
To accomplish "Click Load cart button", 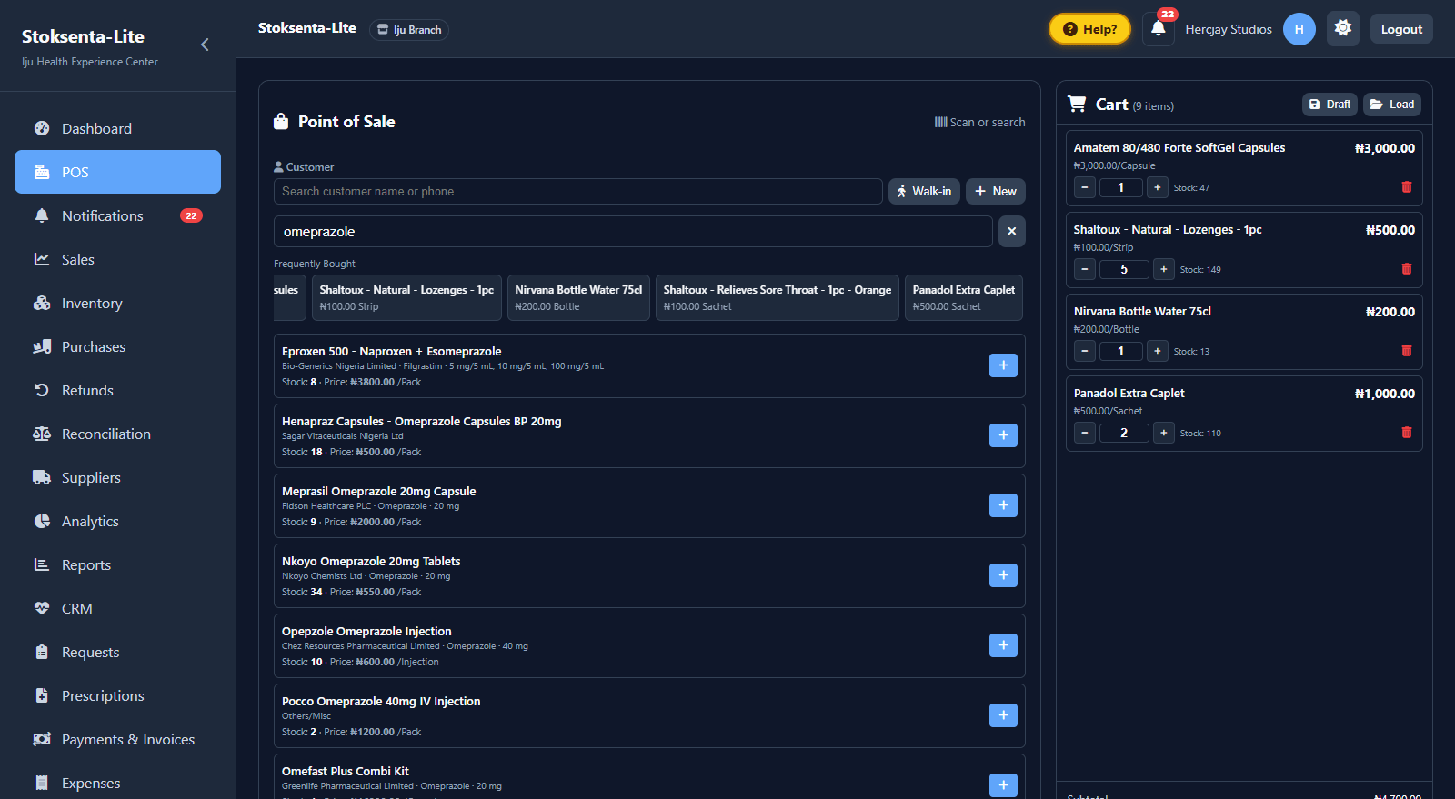I will 1392,105.
